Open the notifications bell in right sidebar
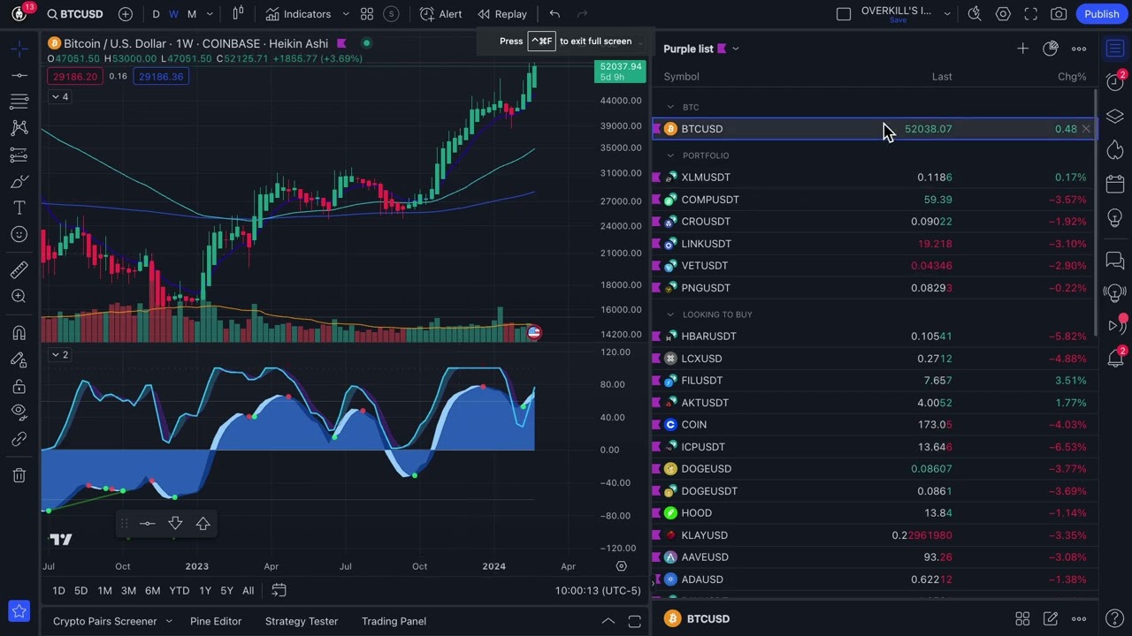1132x636 pixels. (x=1115, y=358)
